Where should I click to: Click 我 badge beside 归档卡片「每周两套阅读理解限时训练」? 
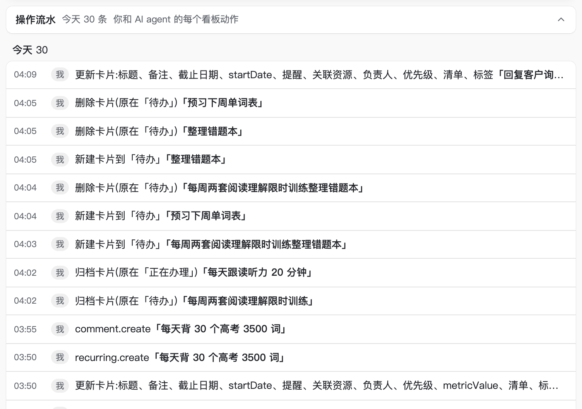pos(60,301)
